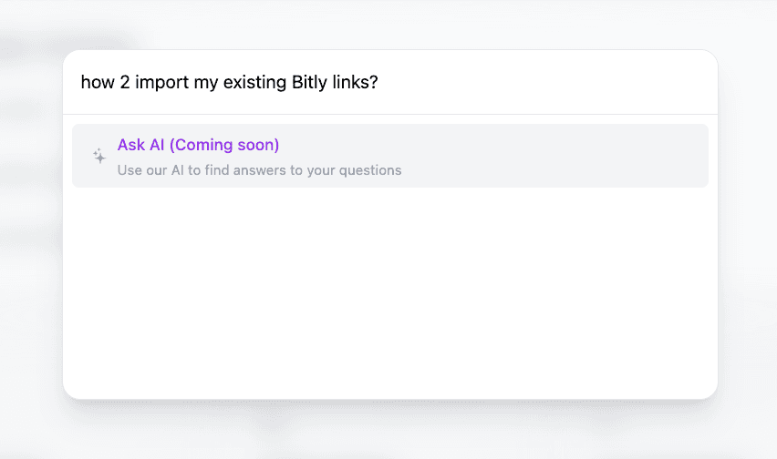Click the right side of the Ask AI row
This screenshot has width=777, height=459.
638,156
